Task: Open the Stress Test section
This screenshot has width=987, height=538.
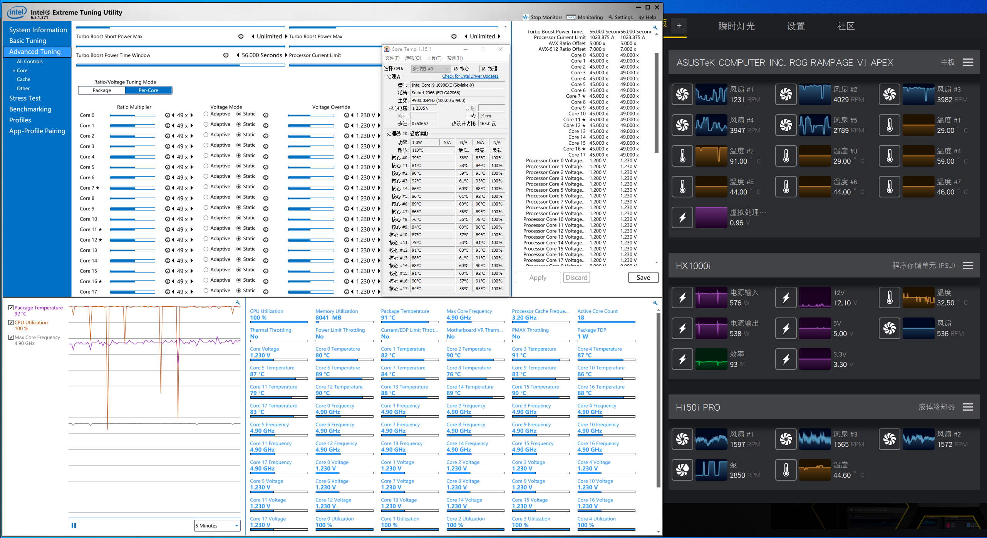Action: (25, 98)
